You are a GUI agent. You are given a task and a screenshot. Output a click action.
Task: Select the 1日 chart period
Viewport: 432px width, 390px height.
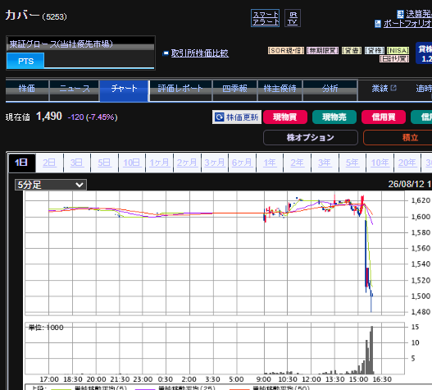click(x=22, y=163)
